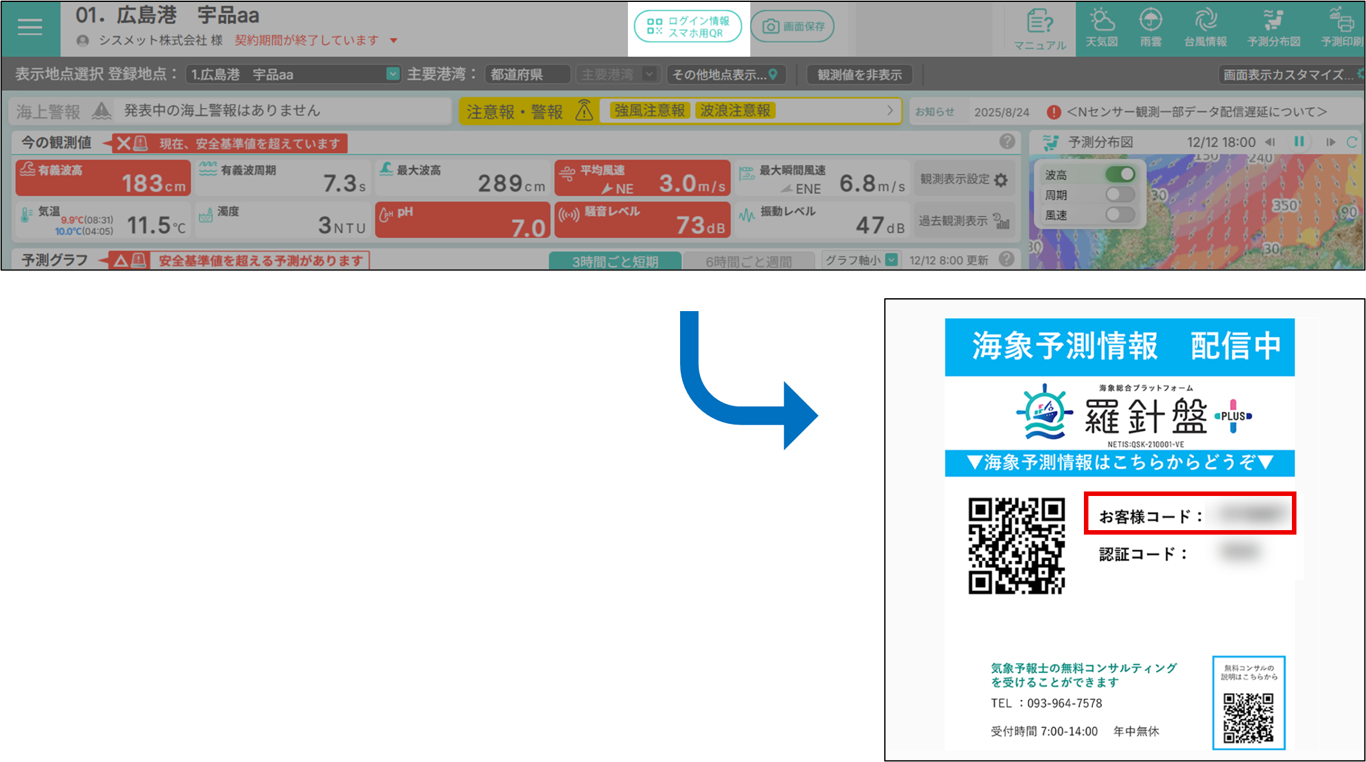1366x762 pixels.
Task: Switch to the 3時間ごと短期 tab
Action: click(615, 261)
